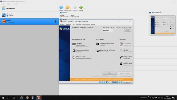Click the Nueva toolbar icon in Manager

61,8
